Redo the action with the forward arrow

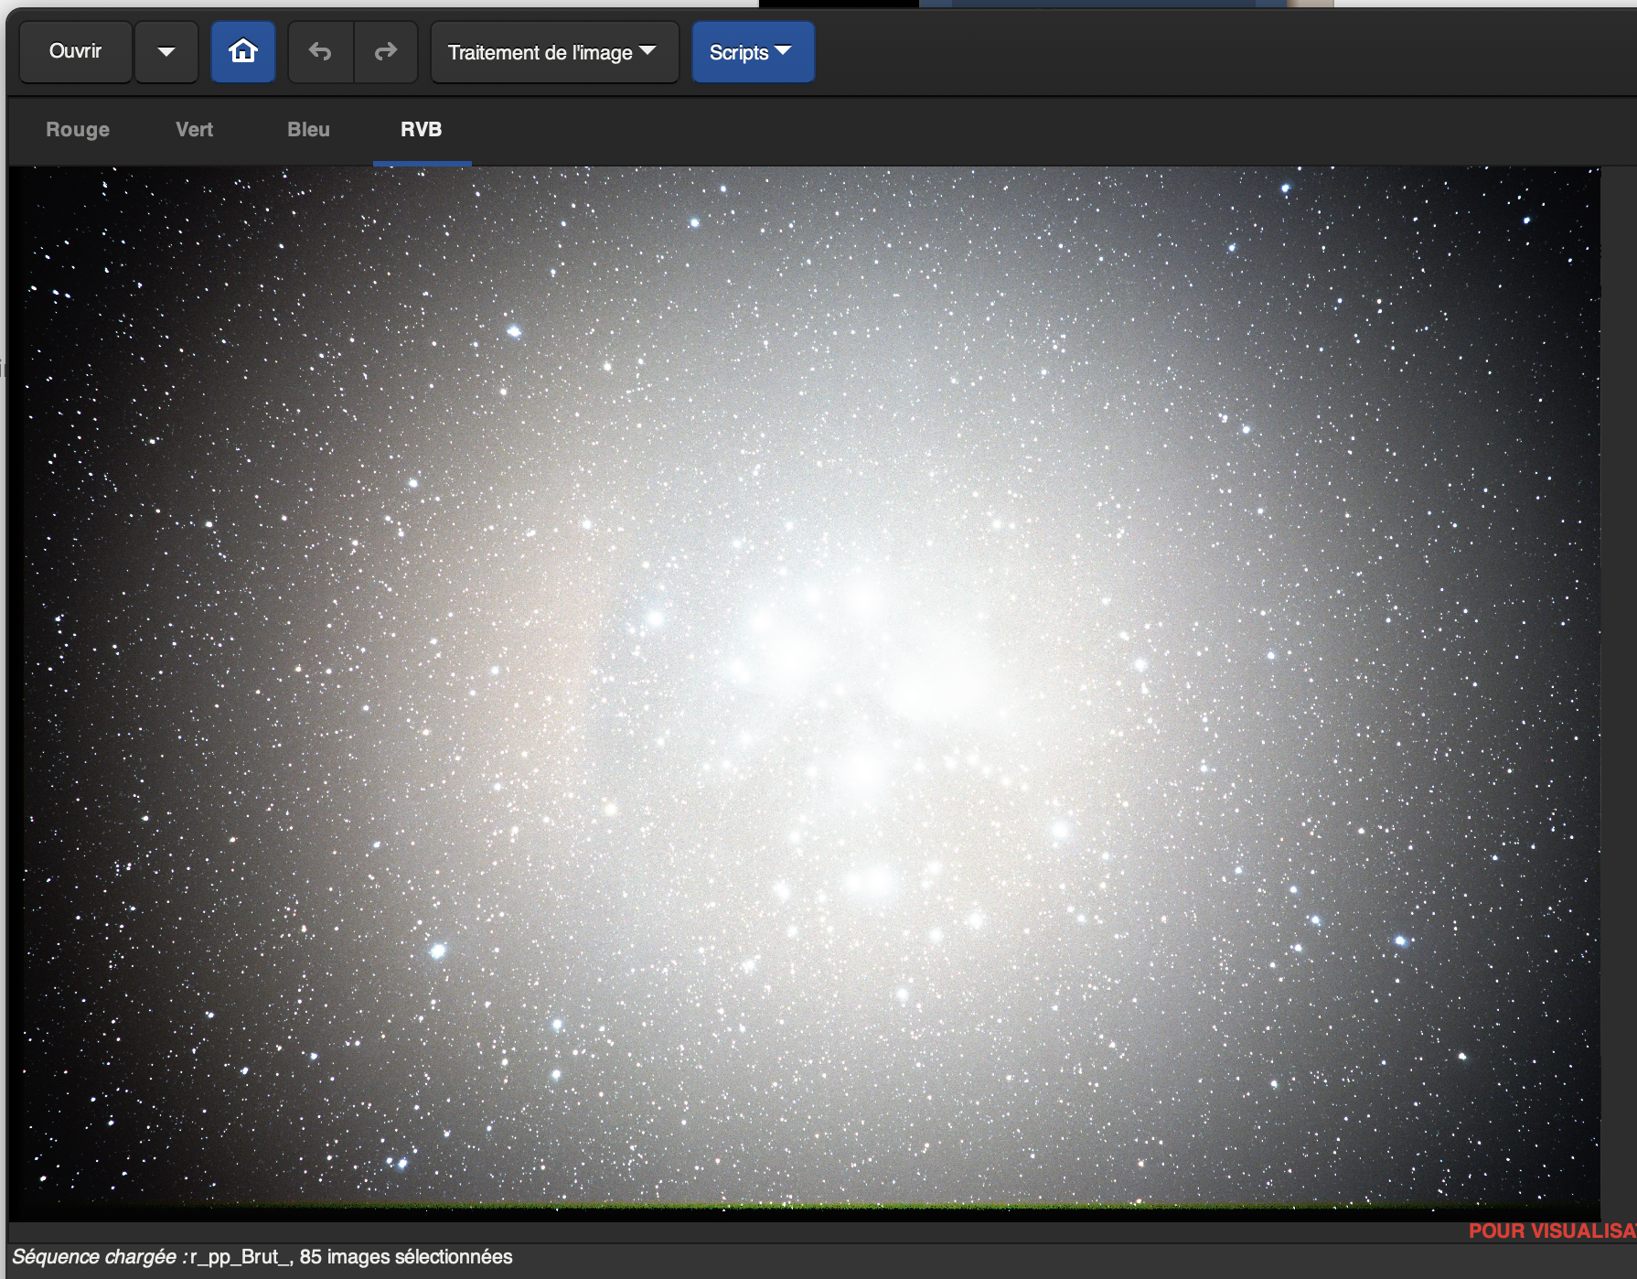pyautogui.click(x=386, y=52)
